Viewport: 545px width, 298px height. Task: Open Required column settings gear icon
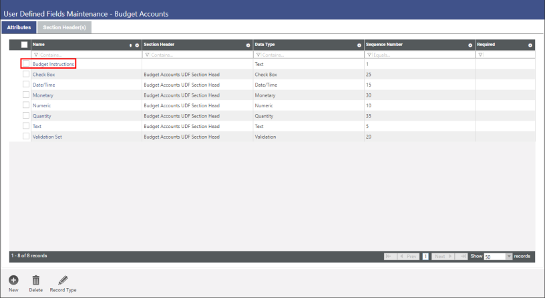pos(530,45)
